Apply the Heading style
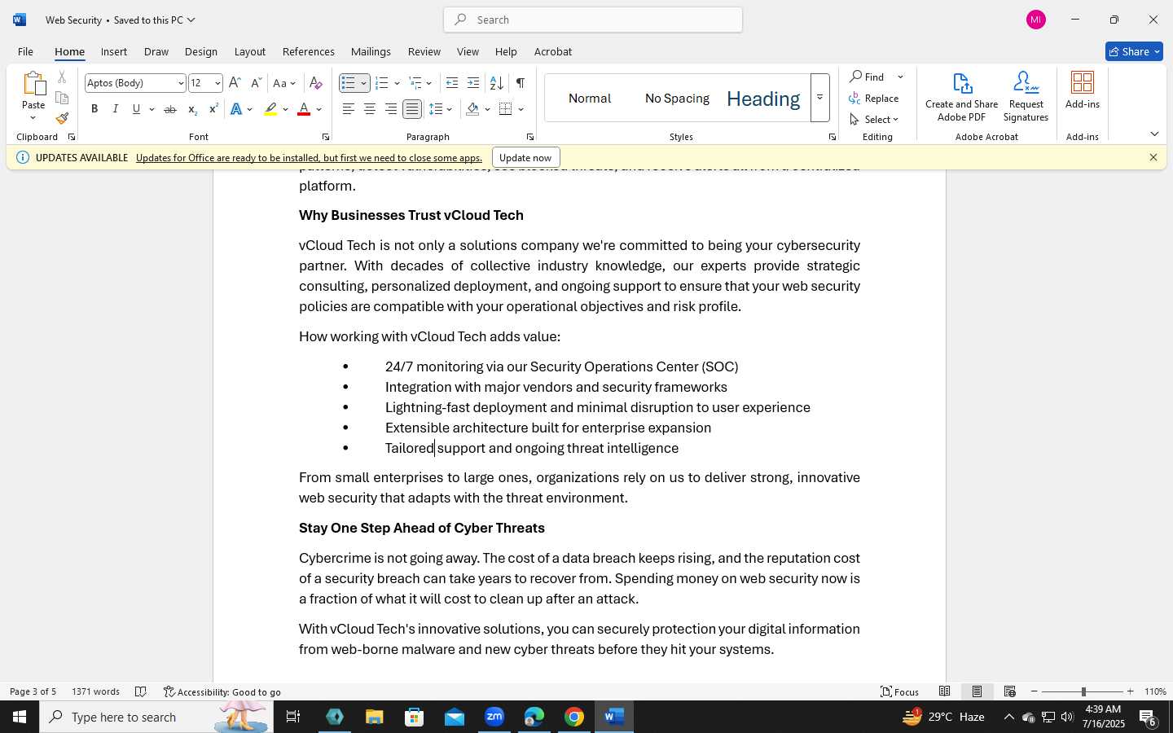Screen dimensions: 1173x733 [763, 99]
